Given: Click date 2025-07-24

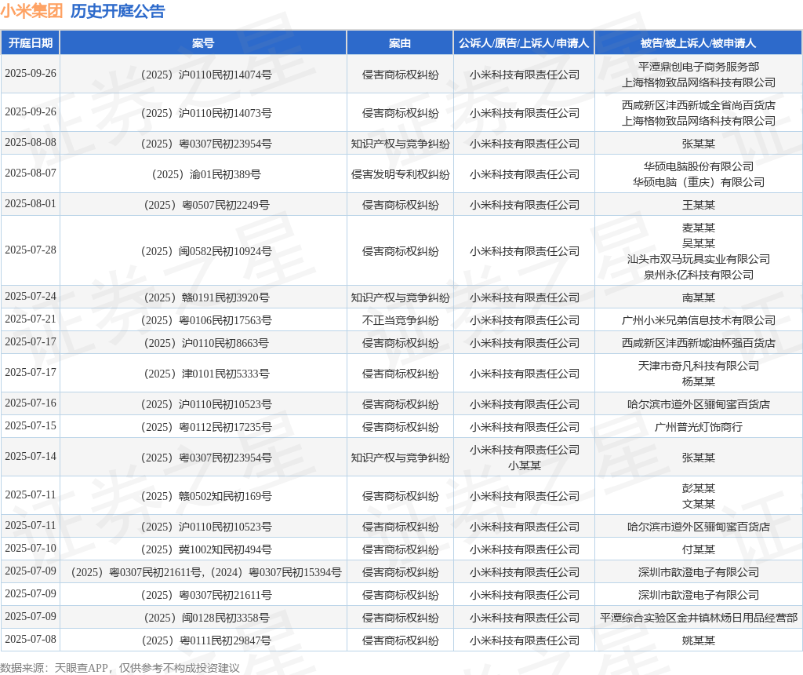Looking at the screenshot, I should pos(31,296).
